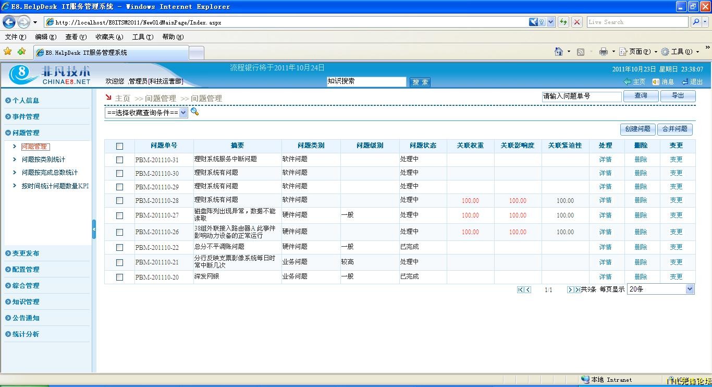Image resolution: width=712 pixels, height=387 pixels.
Task: Expand the 变更发布 sidebar section
Action: point(26,253)
